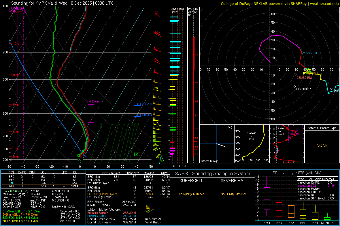
Task: Click the PW = 0.54in value
Action: [x=15, y=191]
